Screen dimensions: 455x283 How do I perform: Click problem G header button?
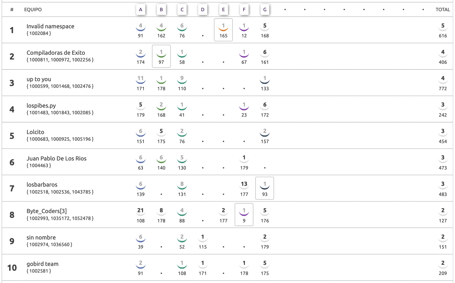pos(265,10)
